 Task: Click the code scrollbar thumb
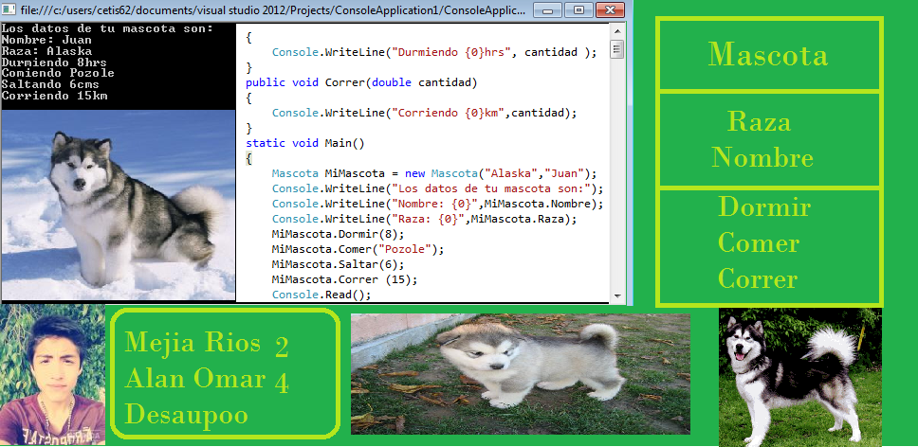pyautogui.click(x=616, y=49)
